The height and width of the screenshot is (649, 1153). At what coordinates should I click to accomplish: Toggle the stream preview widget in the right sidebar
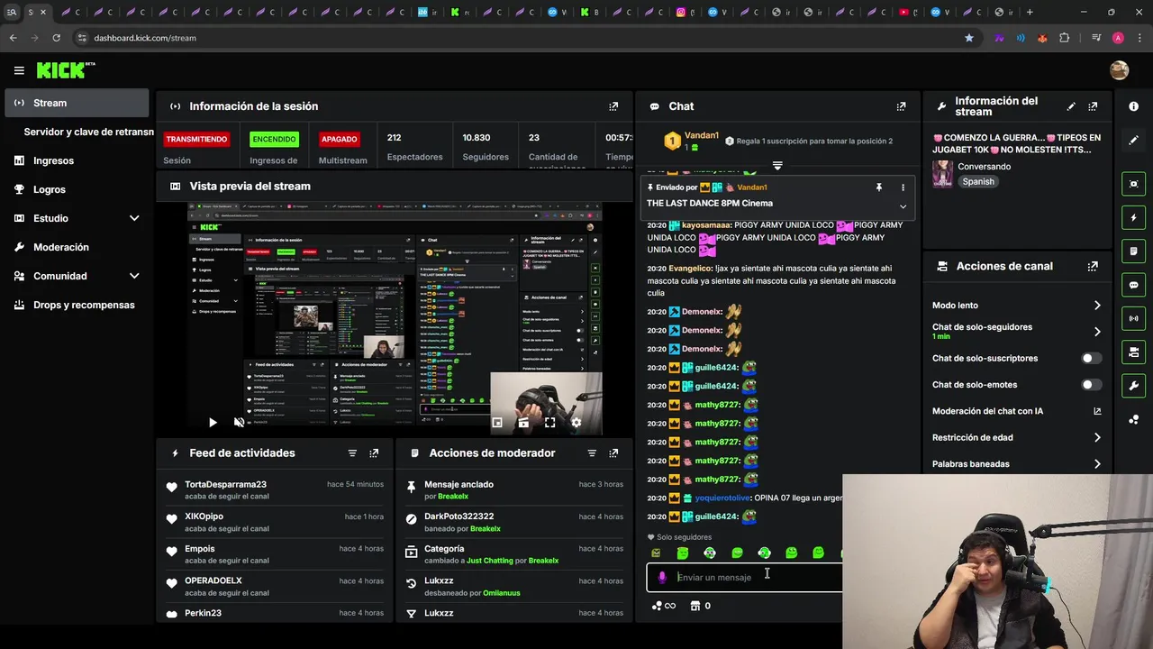[1133, 184]
